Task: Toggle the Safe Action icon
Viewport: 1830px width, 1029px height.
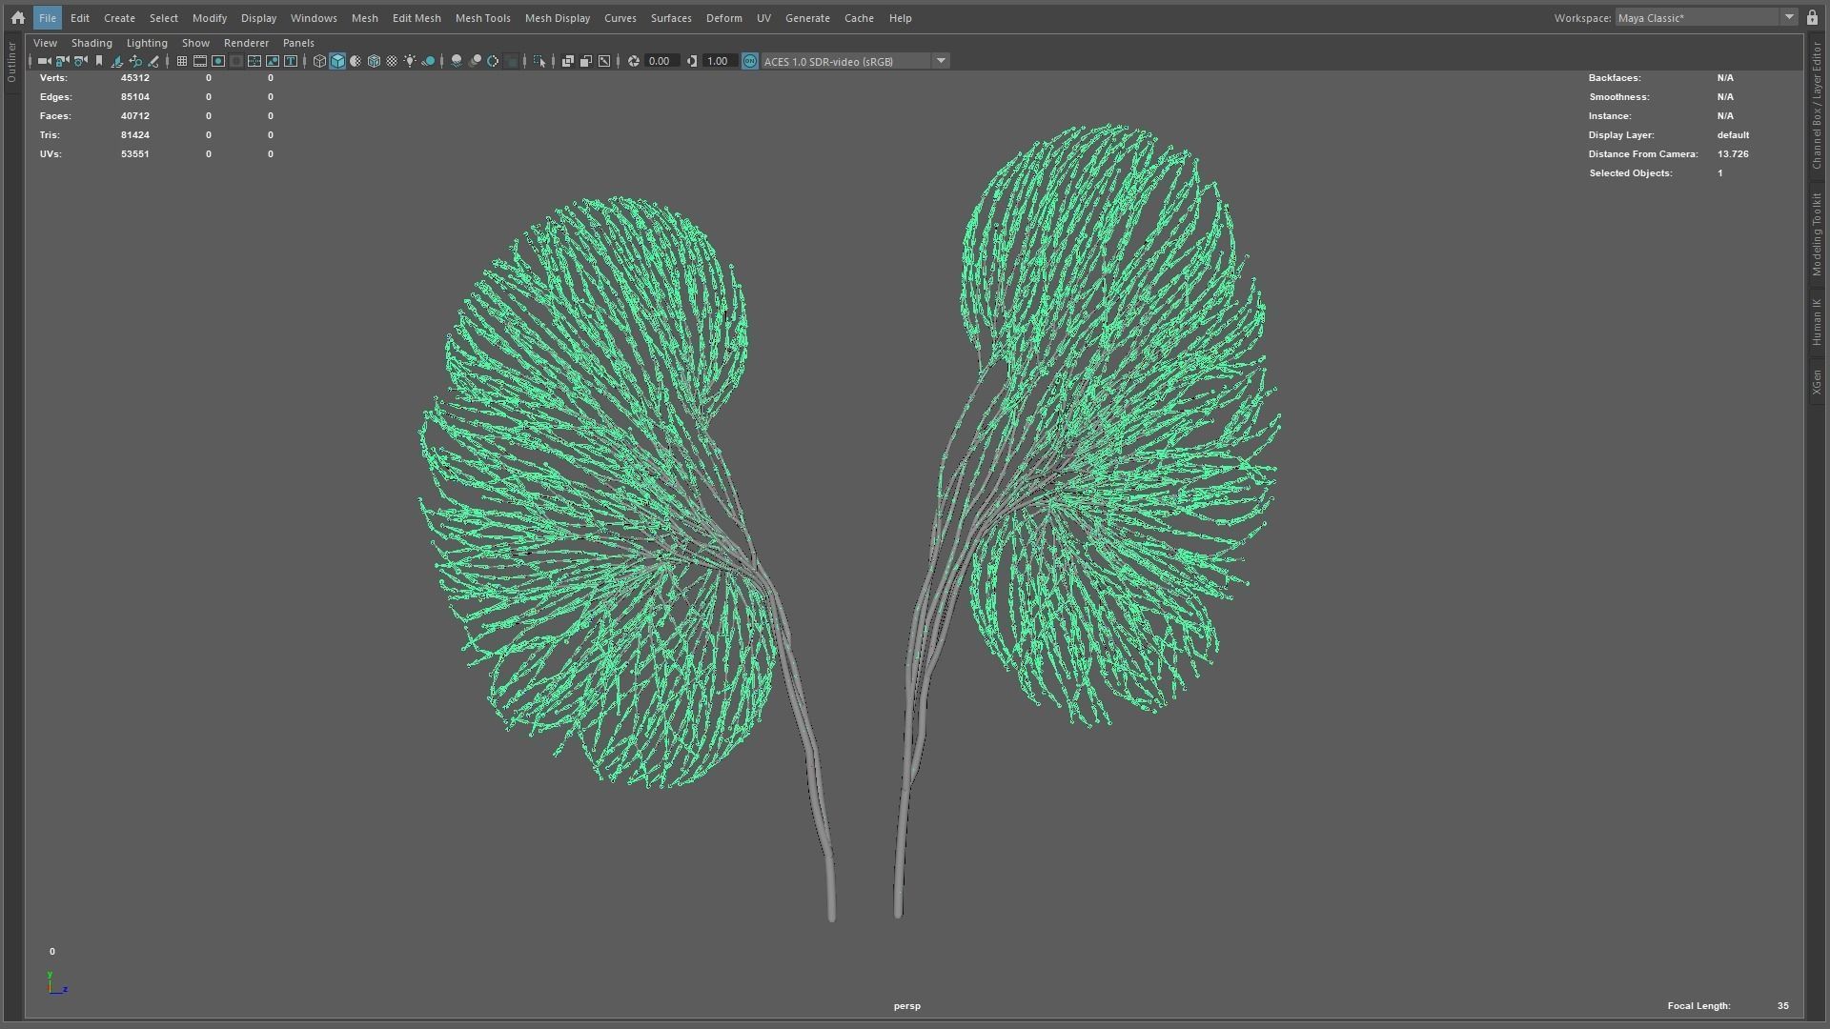Action: click(273, 61)
